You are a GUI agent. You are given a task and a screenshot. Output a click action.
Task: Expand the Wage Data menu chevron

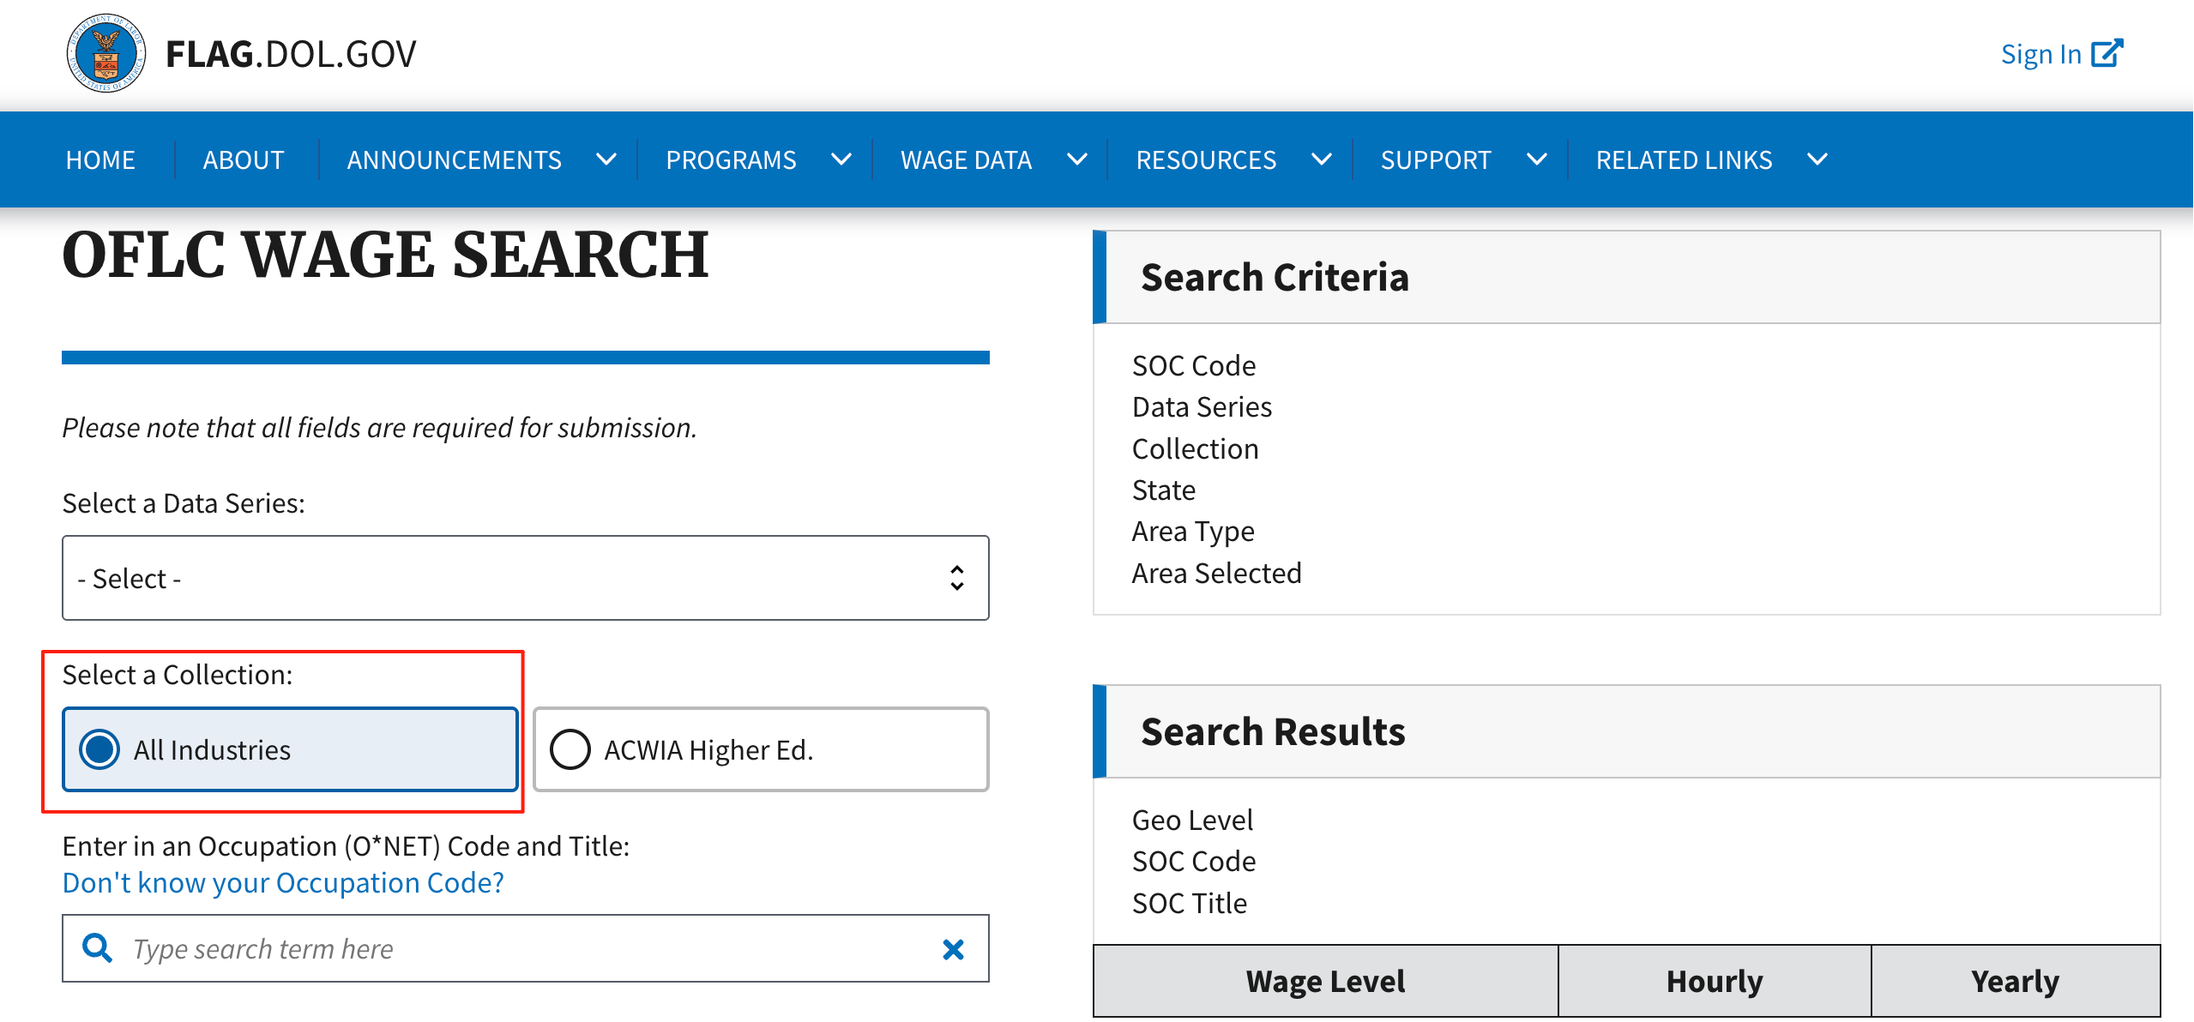coord(1077,159)
